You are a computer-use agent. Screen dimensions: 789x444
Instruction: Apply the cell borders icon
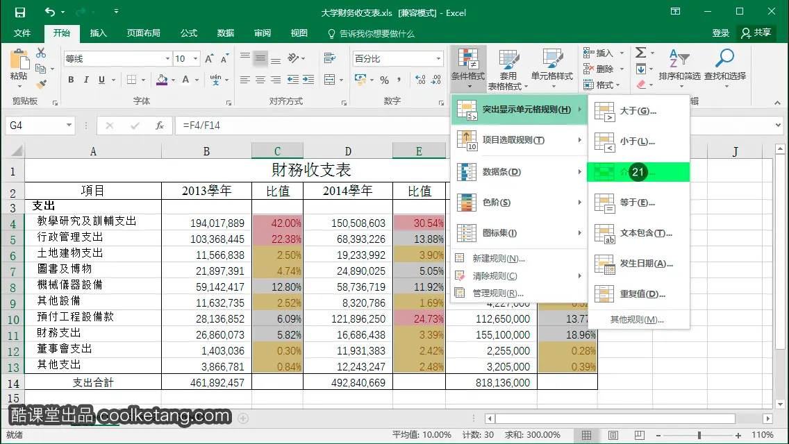(132, 80)
